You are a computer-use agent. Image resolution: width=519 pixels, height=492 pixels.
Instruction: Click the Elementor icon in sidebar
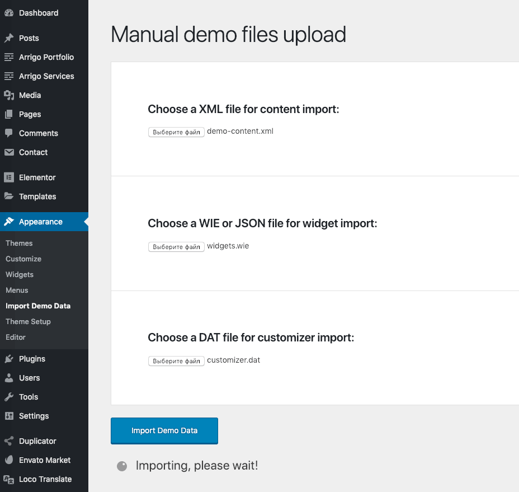[x=9, y=177]
